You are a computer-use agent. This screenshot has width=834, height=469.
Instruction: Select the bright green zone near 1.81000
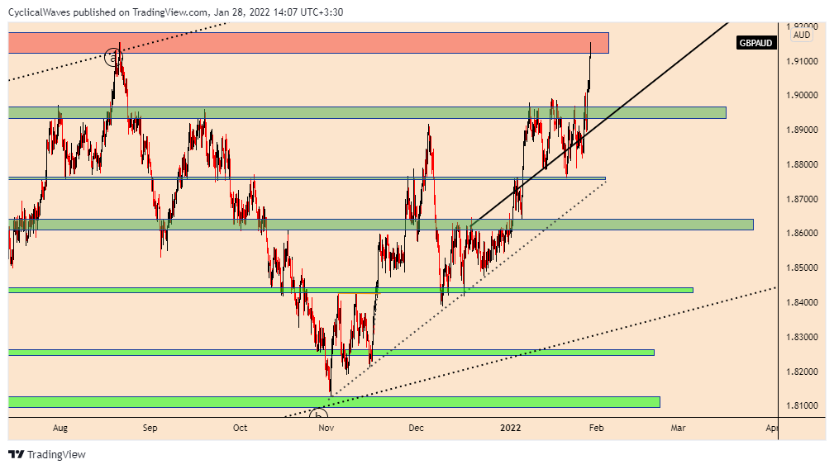[x=334, y=402]
